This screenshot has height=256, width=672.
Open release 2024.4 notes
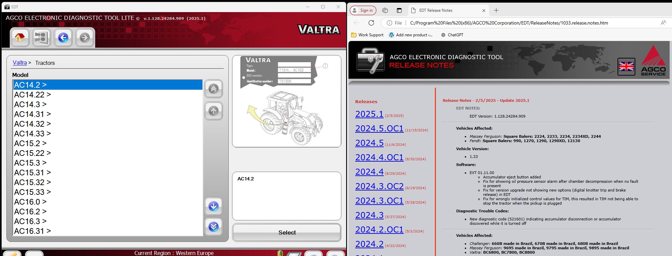(x=369, y=172)
